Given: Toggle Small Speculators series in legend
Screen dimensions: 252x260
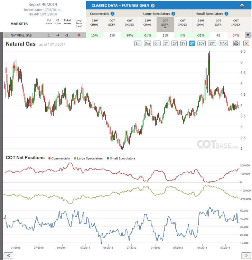Looking at the screenshot, I should coord(121,158).
